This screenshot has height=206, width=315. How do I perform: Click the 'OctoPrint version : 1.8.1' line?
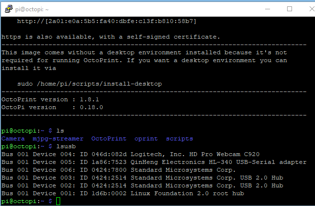point(50,100)
